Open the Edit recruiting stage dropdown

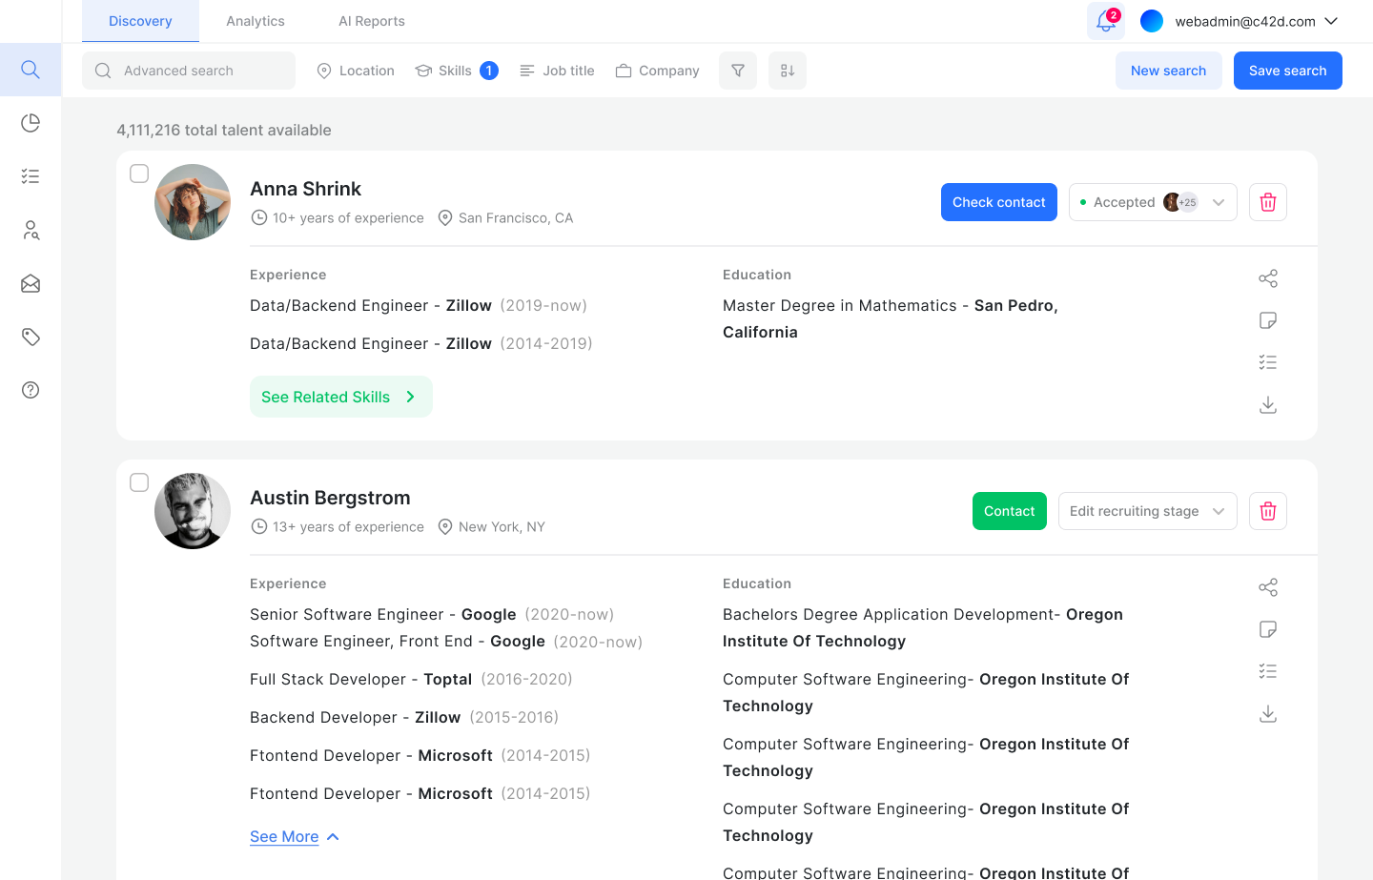(x=1148, y=511)
